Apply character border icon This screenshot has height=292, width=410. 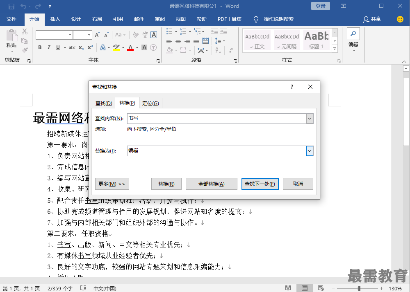154,35
